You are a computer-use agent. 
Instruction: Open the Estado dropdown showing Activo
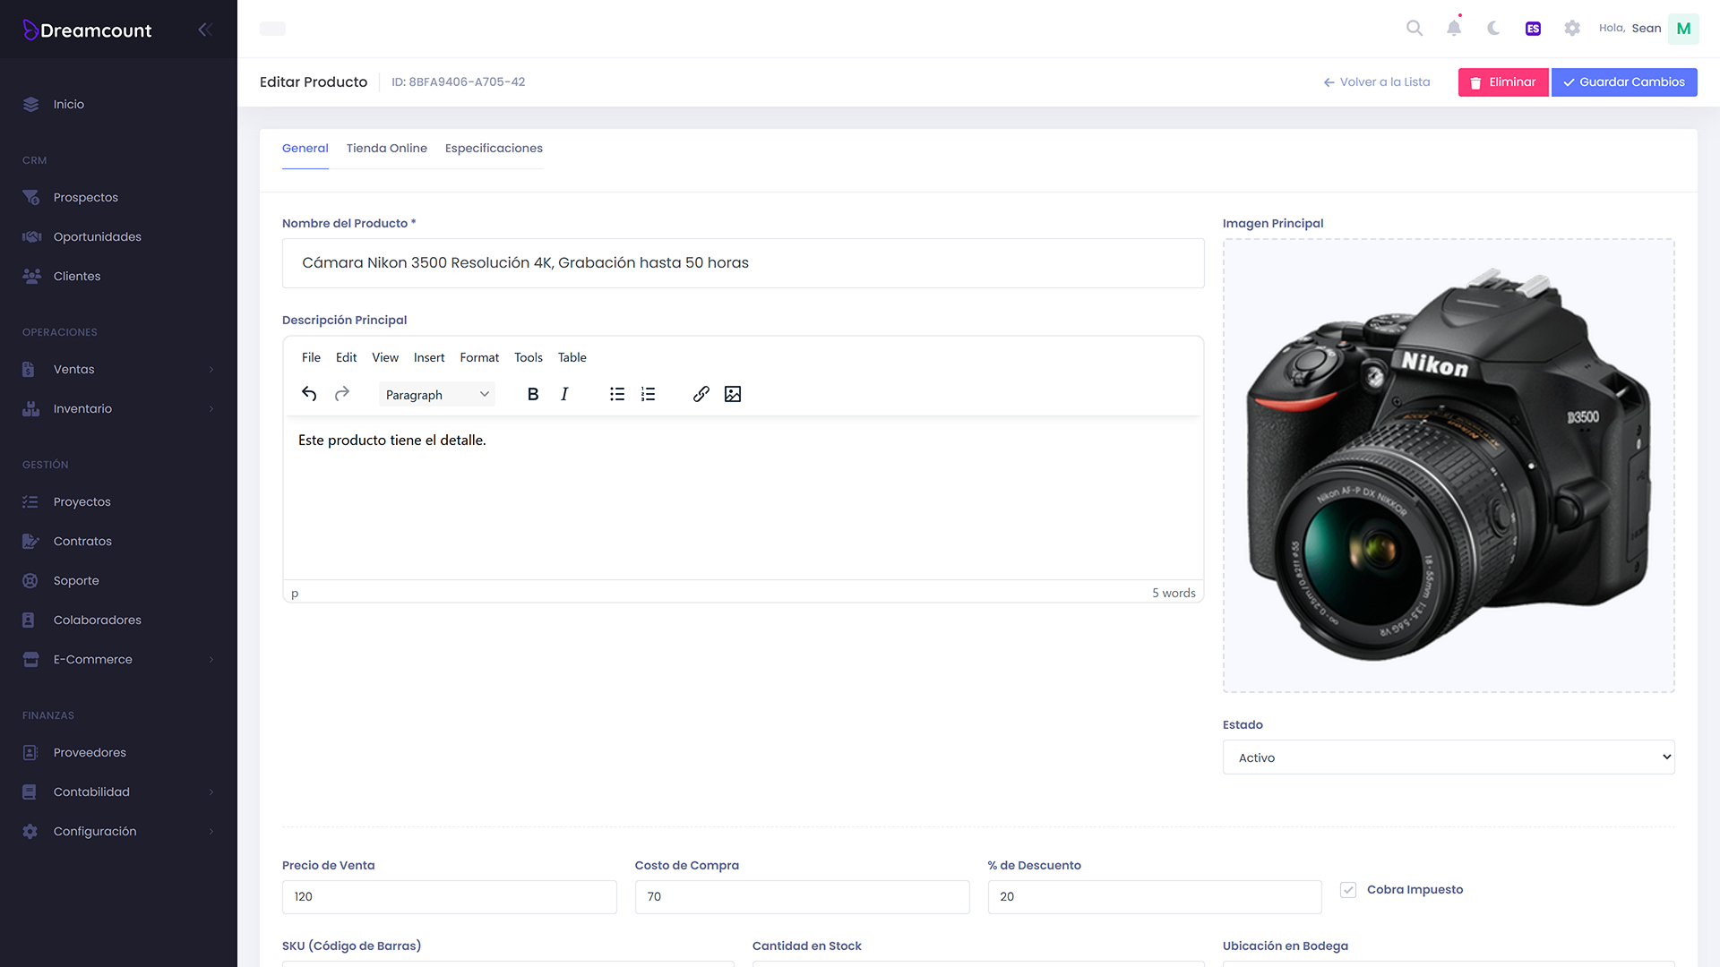pyautogui.click(x=1448, y=757)
